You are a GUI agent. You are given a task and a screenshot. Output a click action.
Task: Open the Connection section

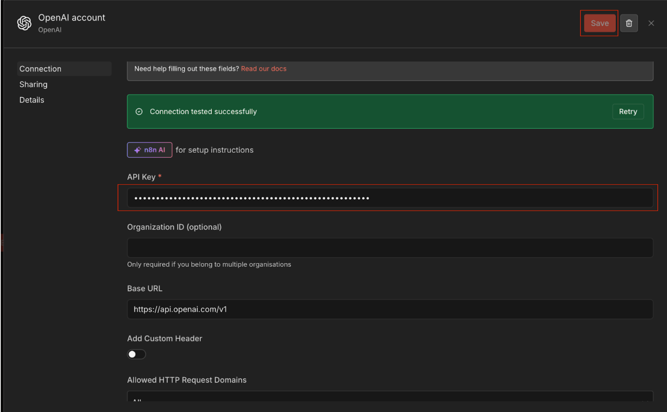[x=64, y=69]
